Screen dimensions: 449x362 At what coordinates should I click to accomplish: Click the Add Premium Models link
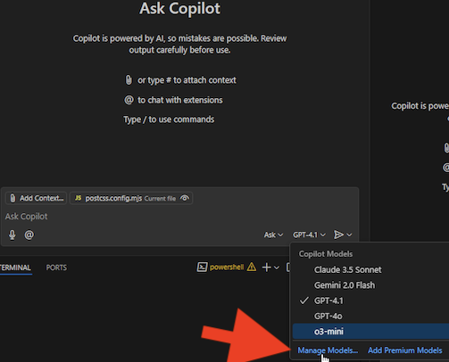[x=404, y=350]
